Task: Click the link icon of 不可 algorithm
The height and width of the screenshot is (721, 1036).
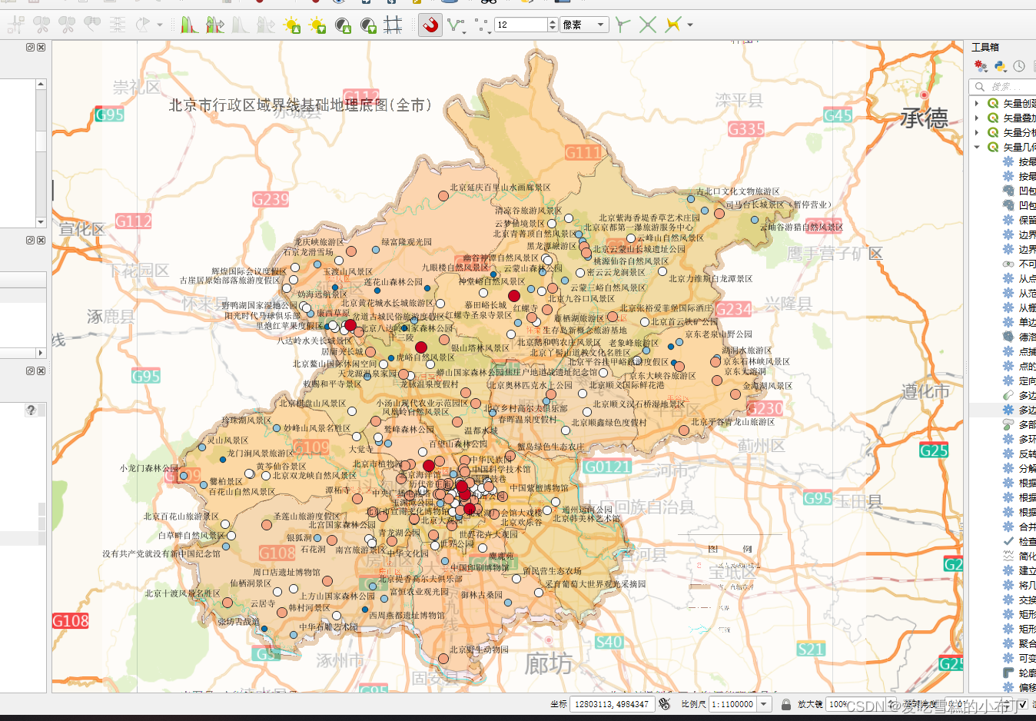Action: (1008, 264)
